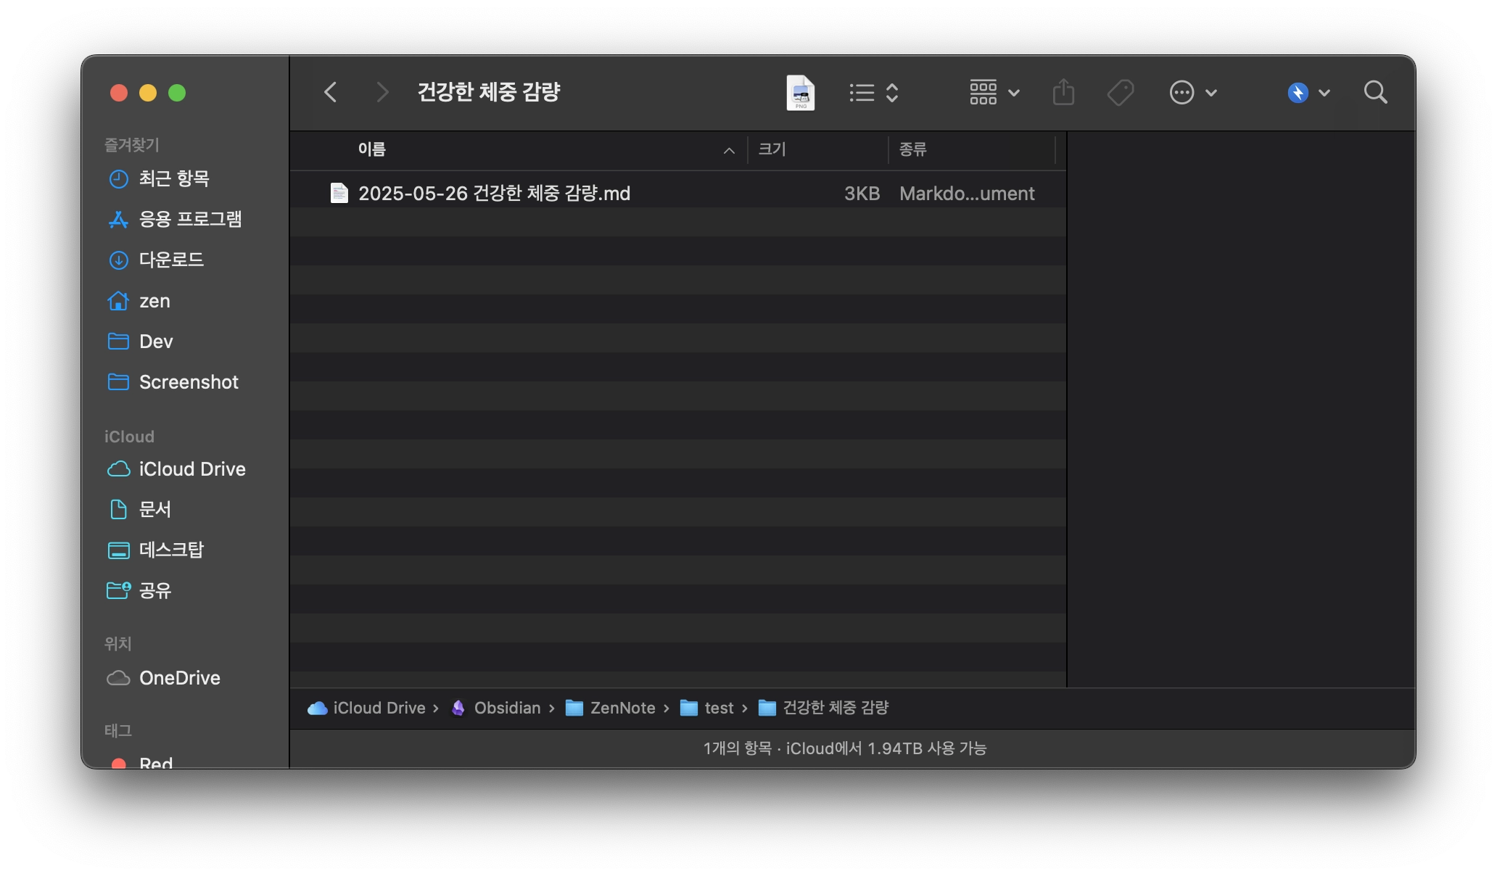Zoom the window with green button

coord(177,93)
